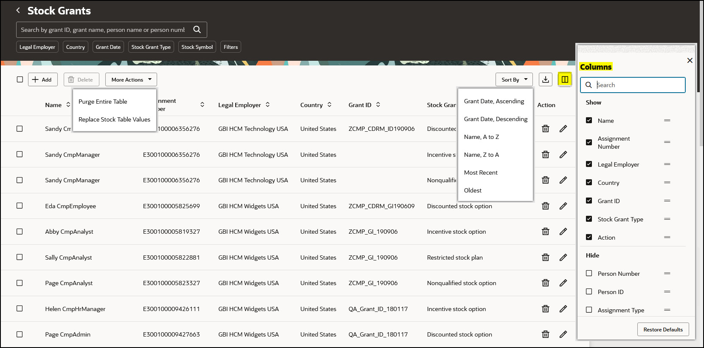704x348 pixels.
Task: Sort by Oldest
Action: [x=495, y=190]
